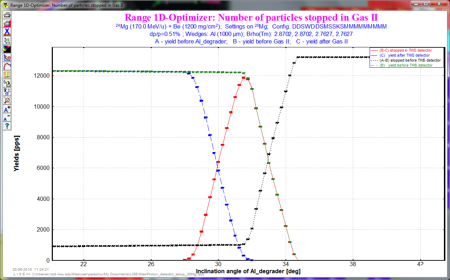Click the plain printer icon in toolbar

click(7, 15)
